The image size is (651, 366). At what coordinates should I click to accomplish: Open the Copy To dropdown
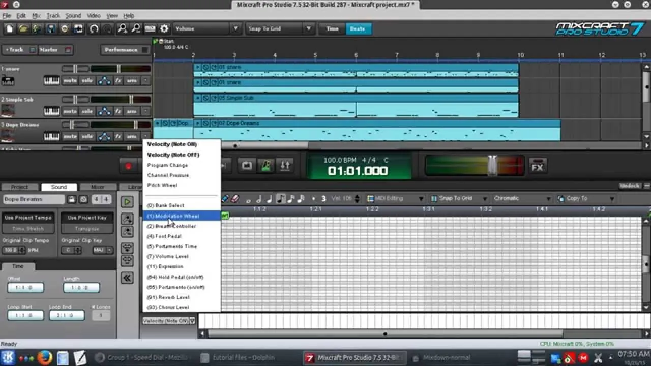tap(586, 199)
